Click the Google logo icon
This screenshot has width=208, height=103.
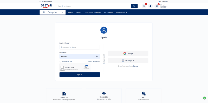click(125, 53)
